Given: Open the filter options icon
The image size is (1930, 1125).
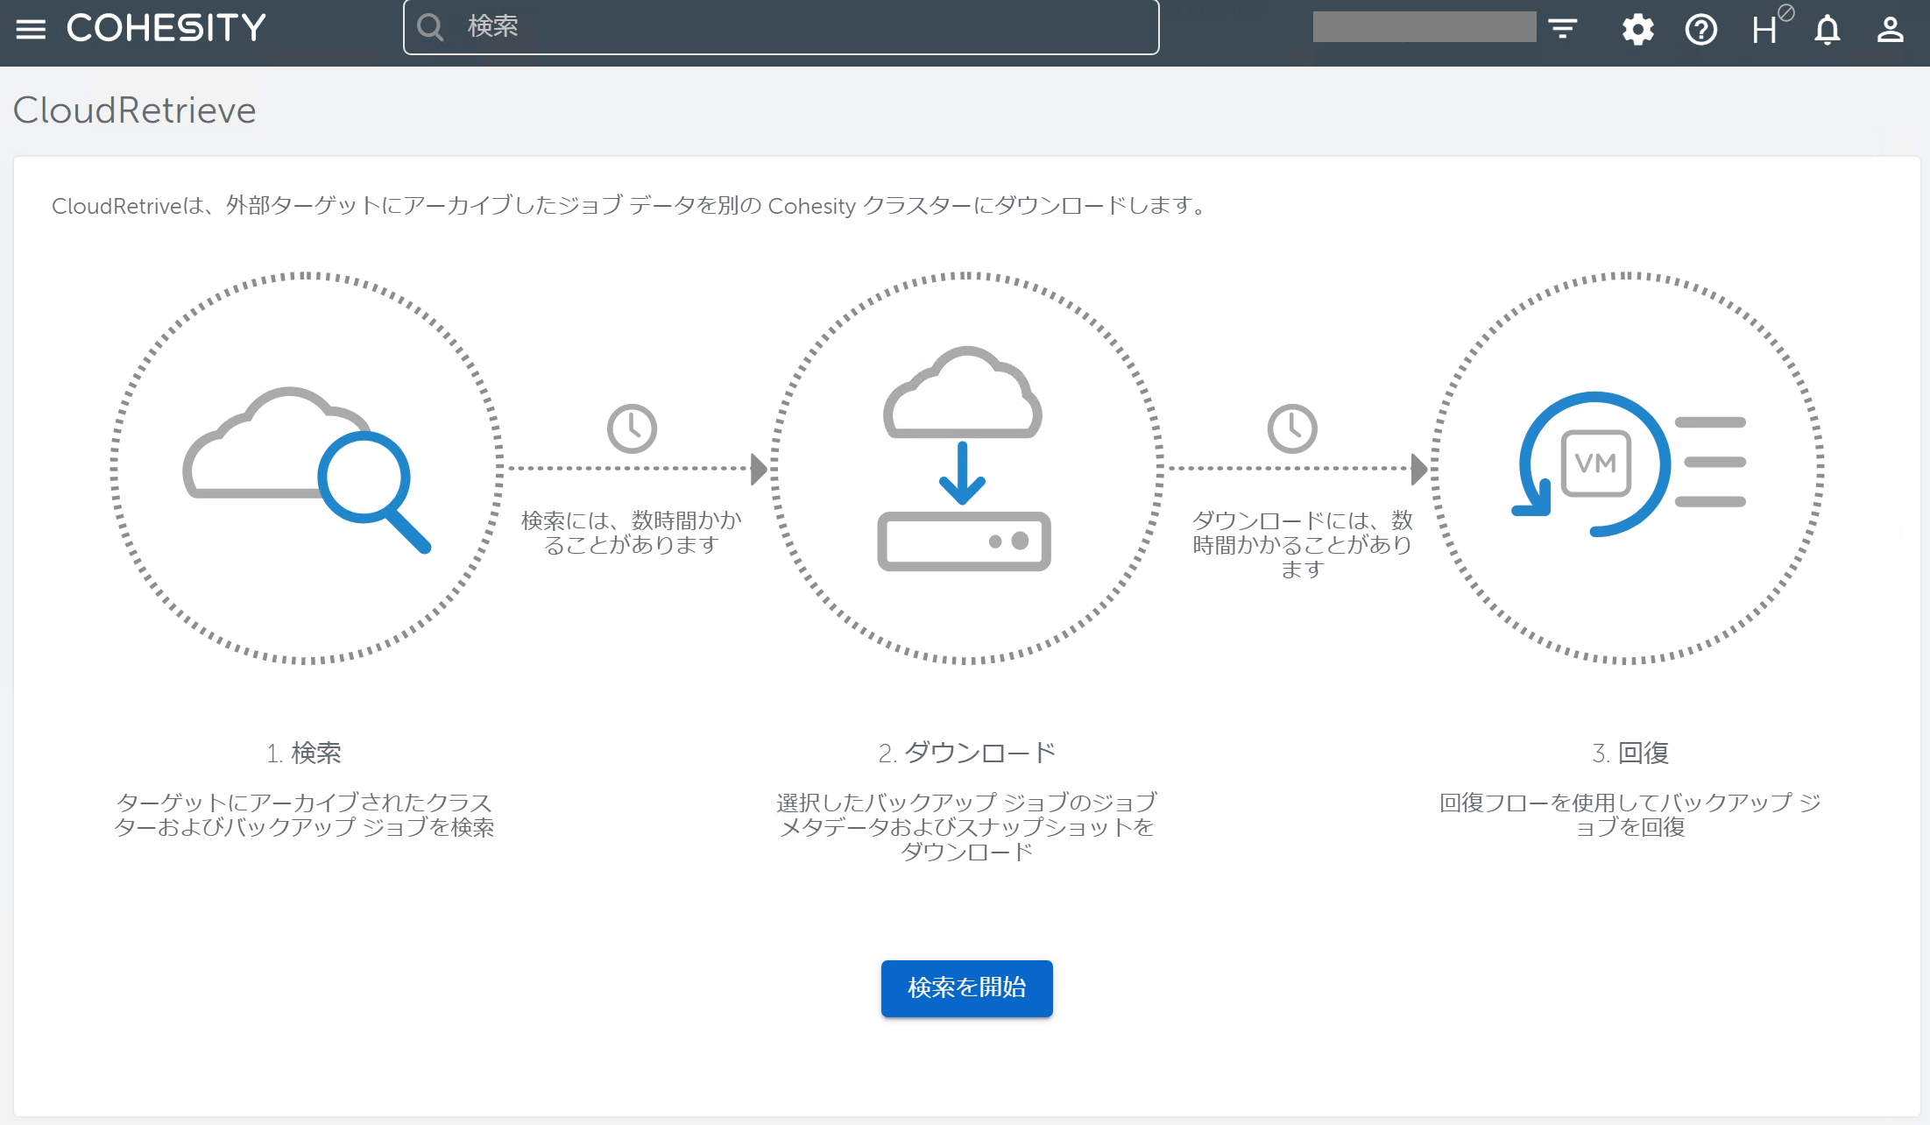Looking at the screenshot, I should pos(1563,29).
